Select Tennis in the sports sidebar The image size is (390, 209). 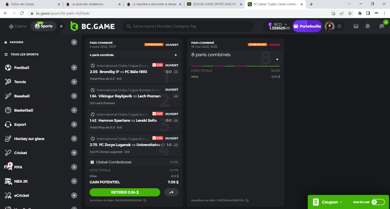tap(20, 82)
